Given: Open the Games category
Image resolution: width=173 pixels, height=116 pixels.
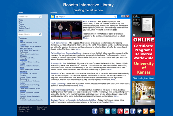Looking at the screenshot, I should point(23,45).
